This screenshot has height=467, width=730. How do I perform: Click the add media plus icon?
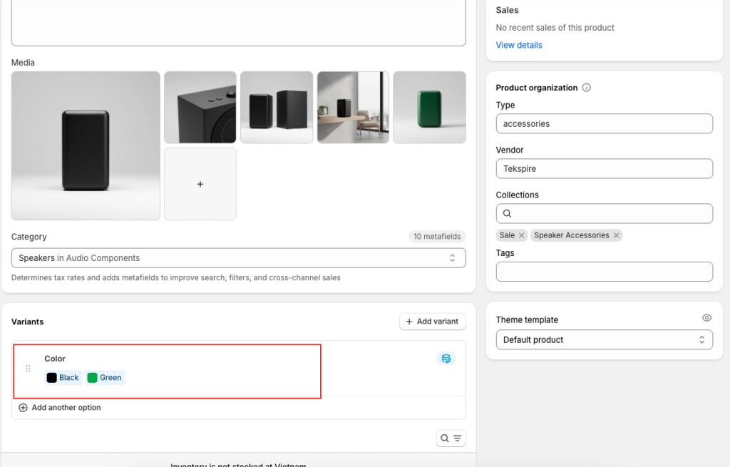pos(200,184)
